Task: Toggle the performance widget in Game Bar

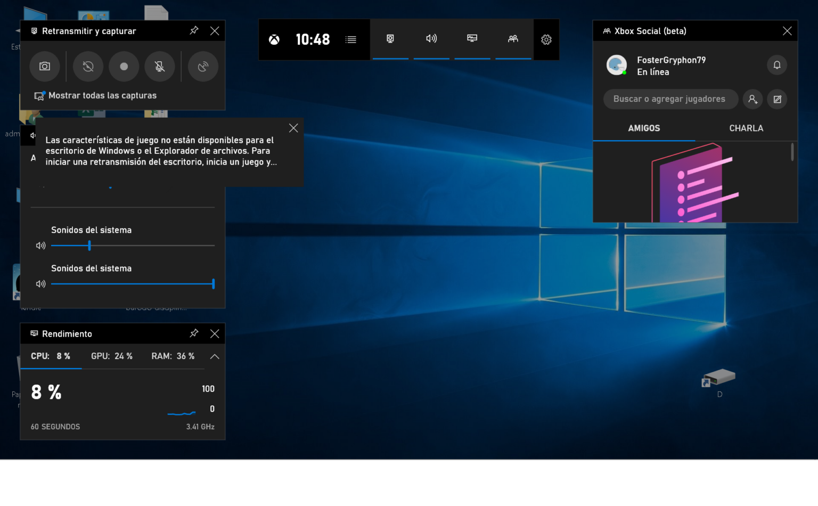Action: 472,39
